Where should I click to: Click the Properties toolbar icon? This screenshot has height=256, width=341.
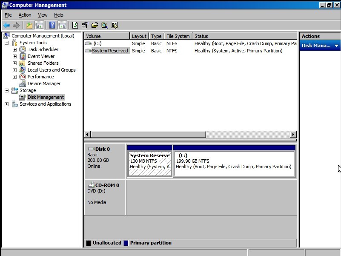(85, 26)
